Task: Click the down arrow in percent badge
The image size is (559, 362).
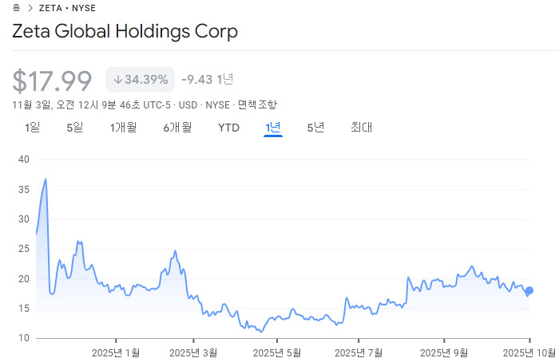Action: 117,80
